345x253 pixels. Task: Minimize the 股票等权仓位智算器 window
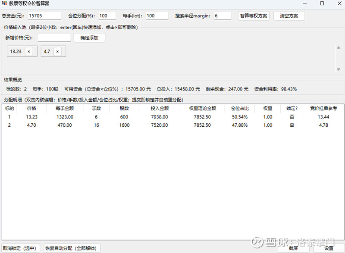coord(305,3)
